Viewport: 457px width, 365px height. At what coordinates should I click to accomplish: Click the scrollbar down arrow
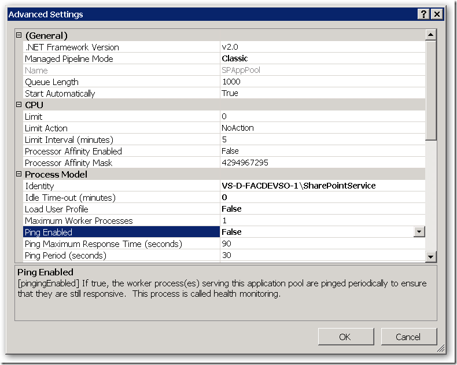coord(430,257)
